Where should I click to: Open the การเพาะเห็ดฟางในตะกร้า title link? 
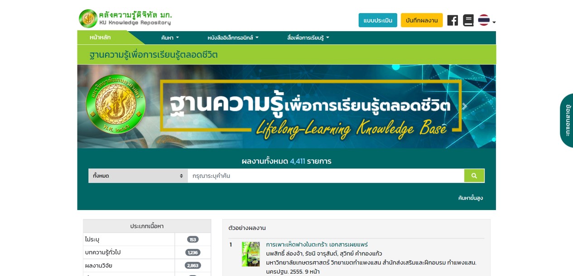tap(317, 244)
